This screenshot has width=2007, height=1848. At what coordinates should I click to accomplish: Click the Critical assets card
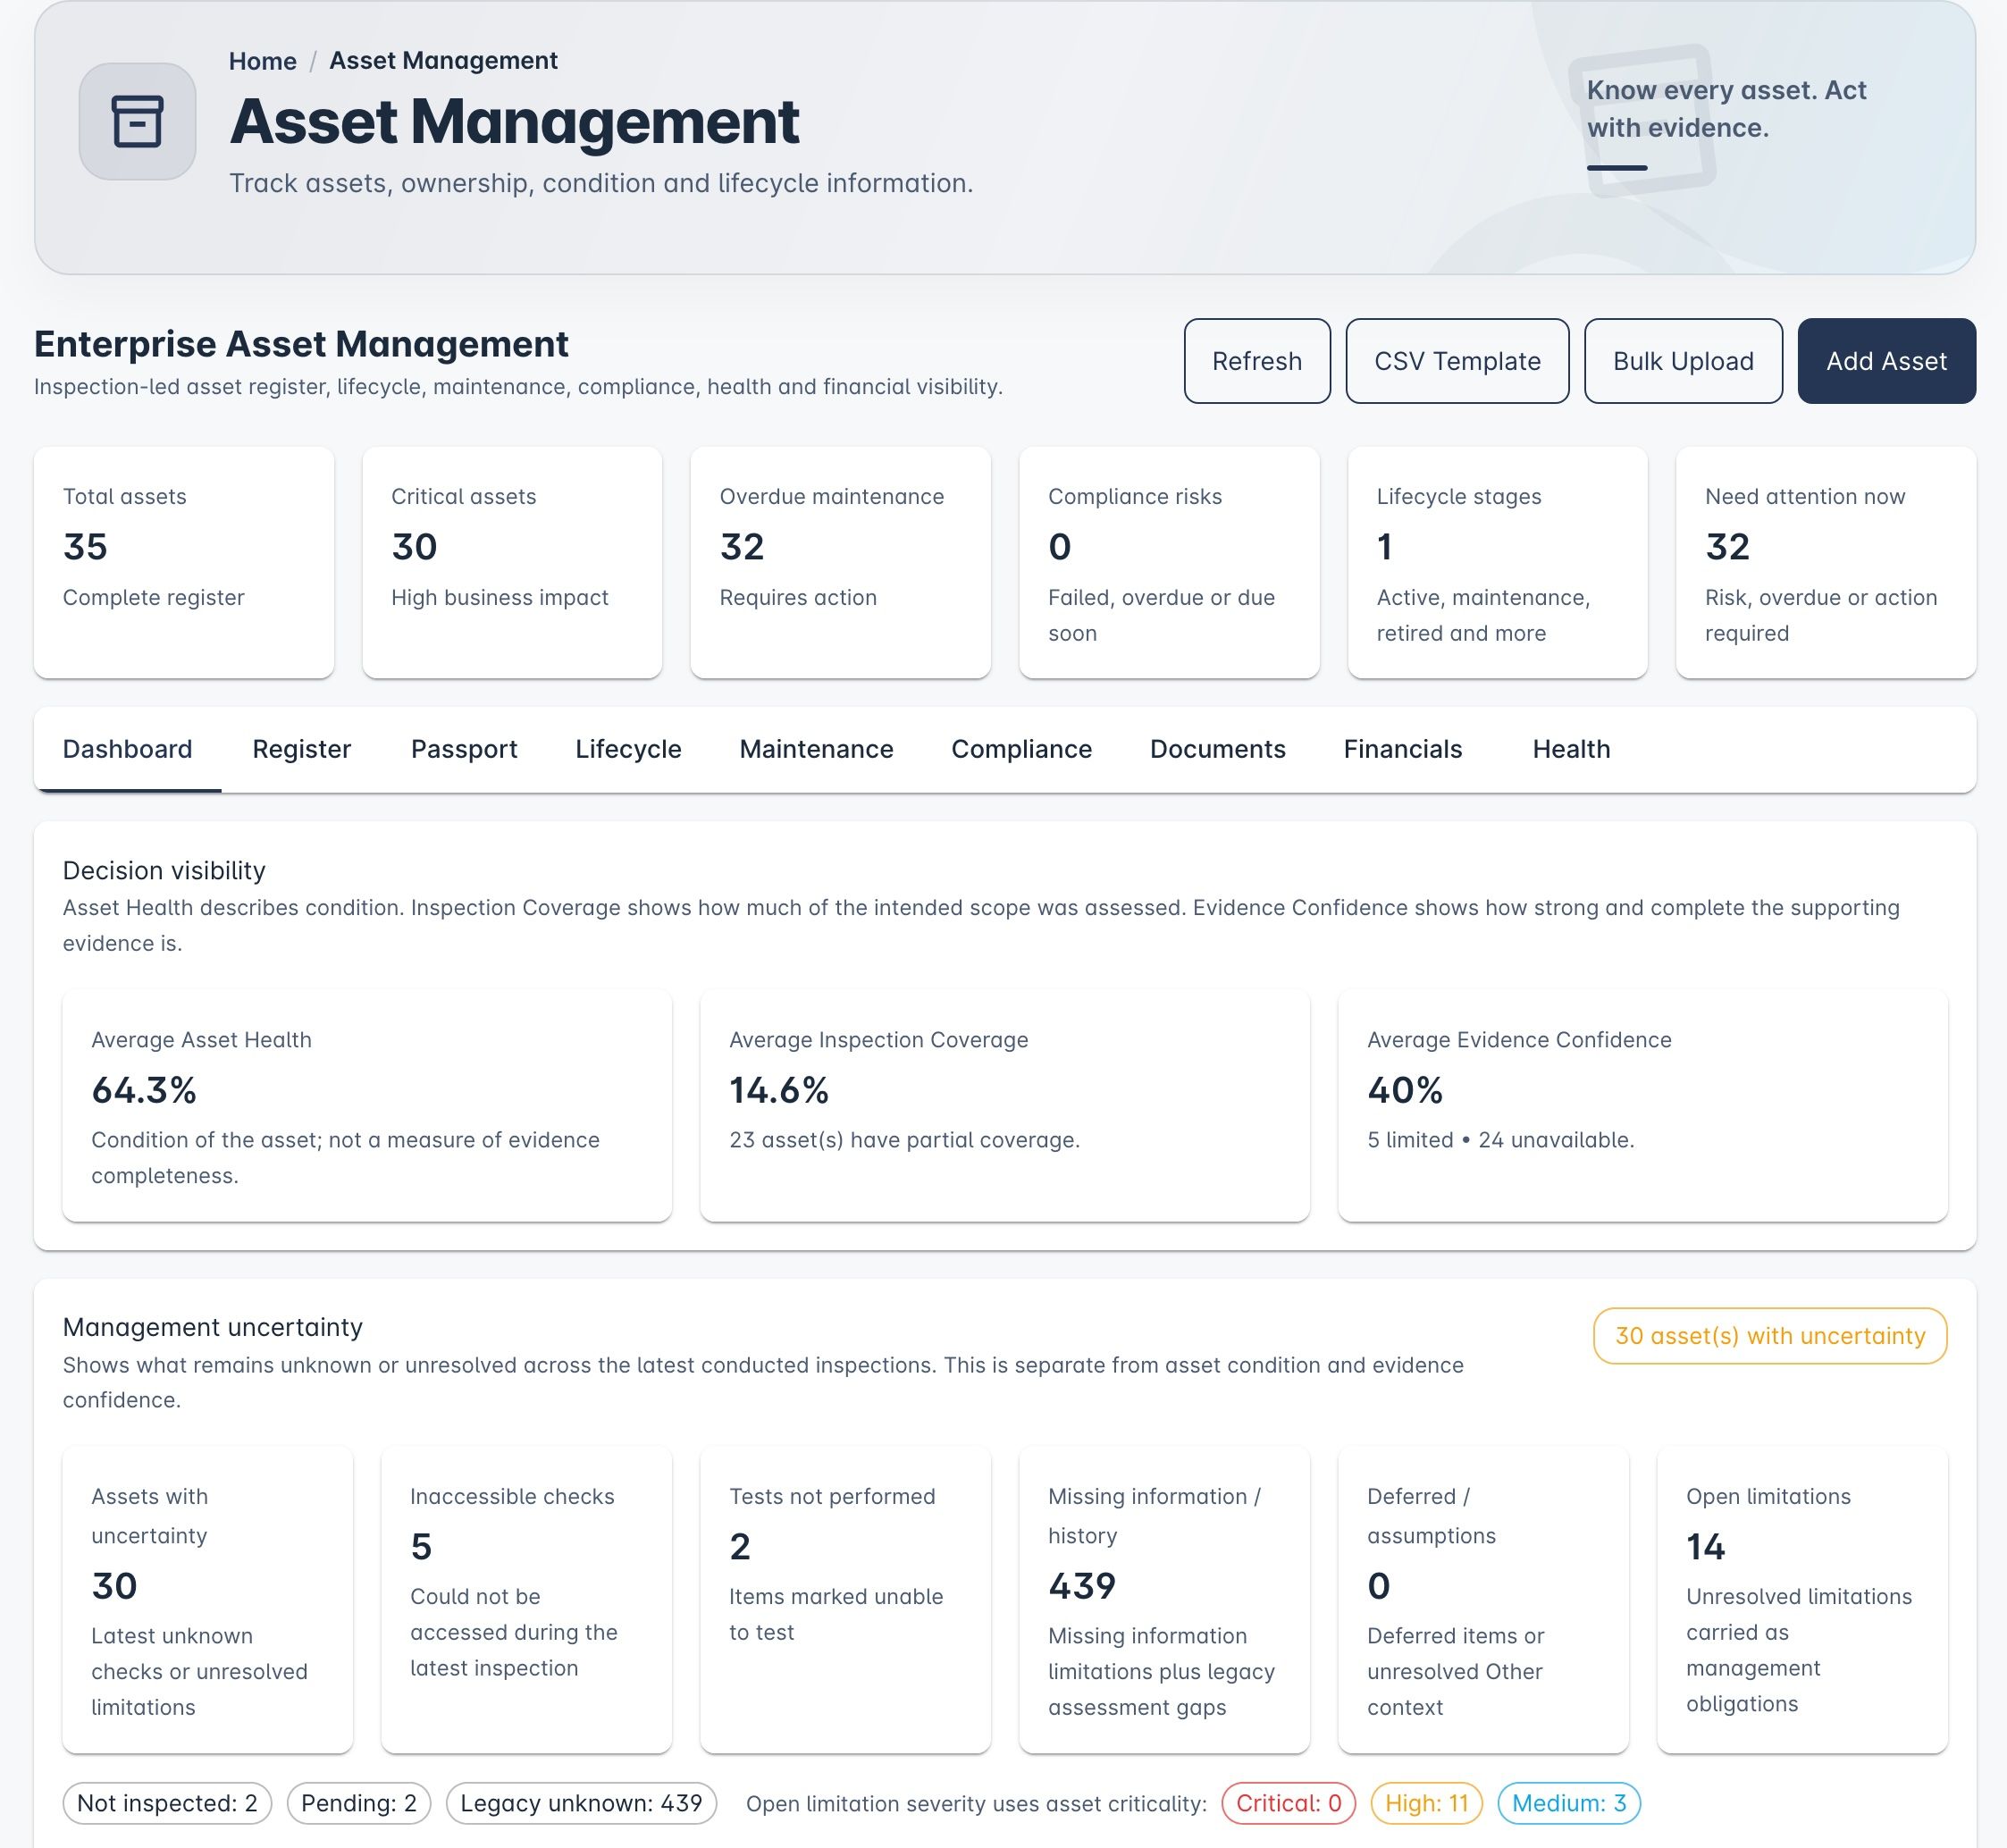coord(512,562)
